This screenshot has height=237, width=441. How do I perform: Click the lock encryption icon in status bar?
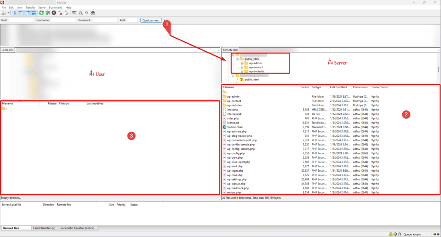tap(390, 234)
